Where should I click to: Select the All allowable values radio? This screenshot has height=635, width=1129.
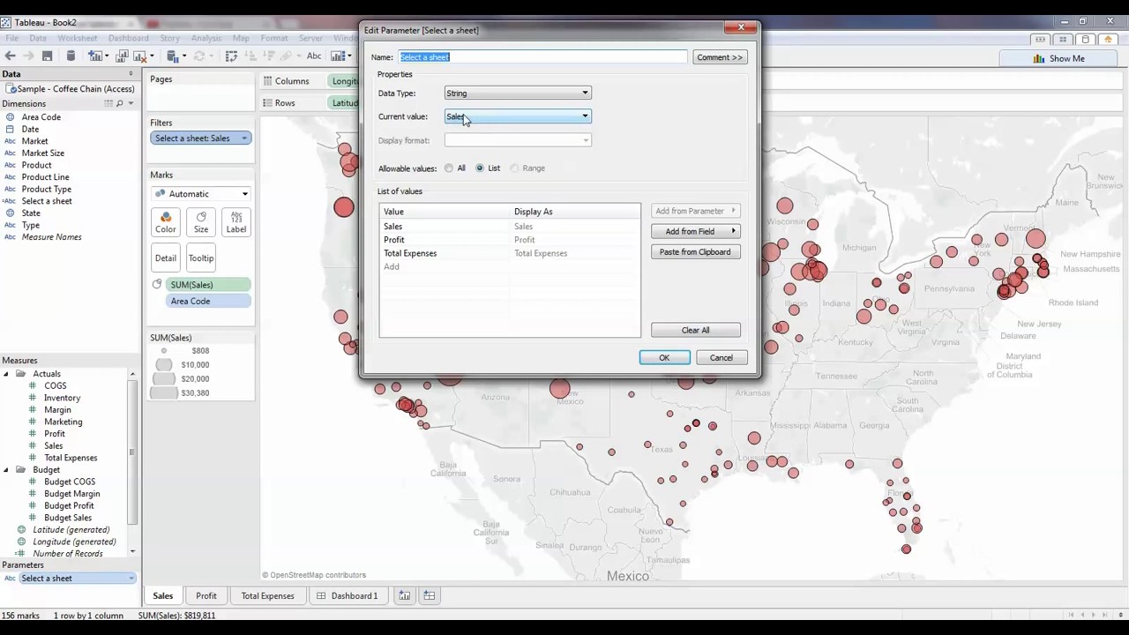point(449,168)
